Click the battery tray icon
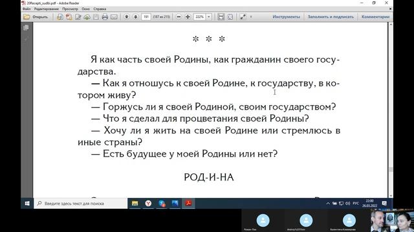 click(334, 204)
